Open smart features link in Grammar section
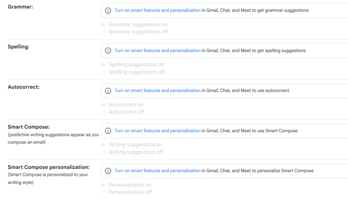Screen dimensions: 348x199 click(x=157, y=11)
